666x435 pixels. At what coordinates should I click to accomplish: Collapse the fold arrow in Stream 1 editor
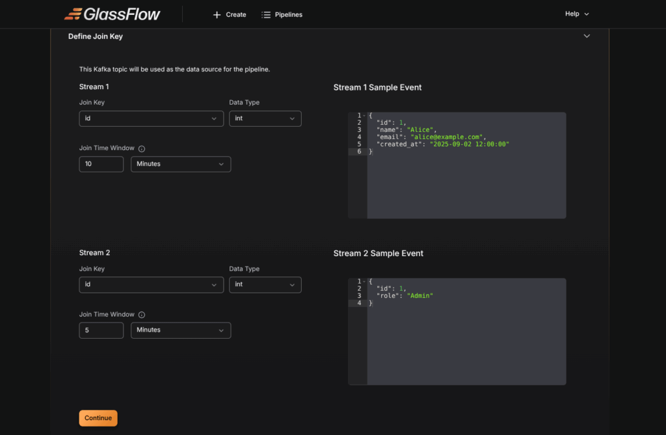tap(364, 116)
